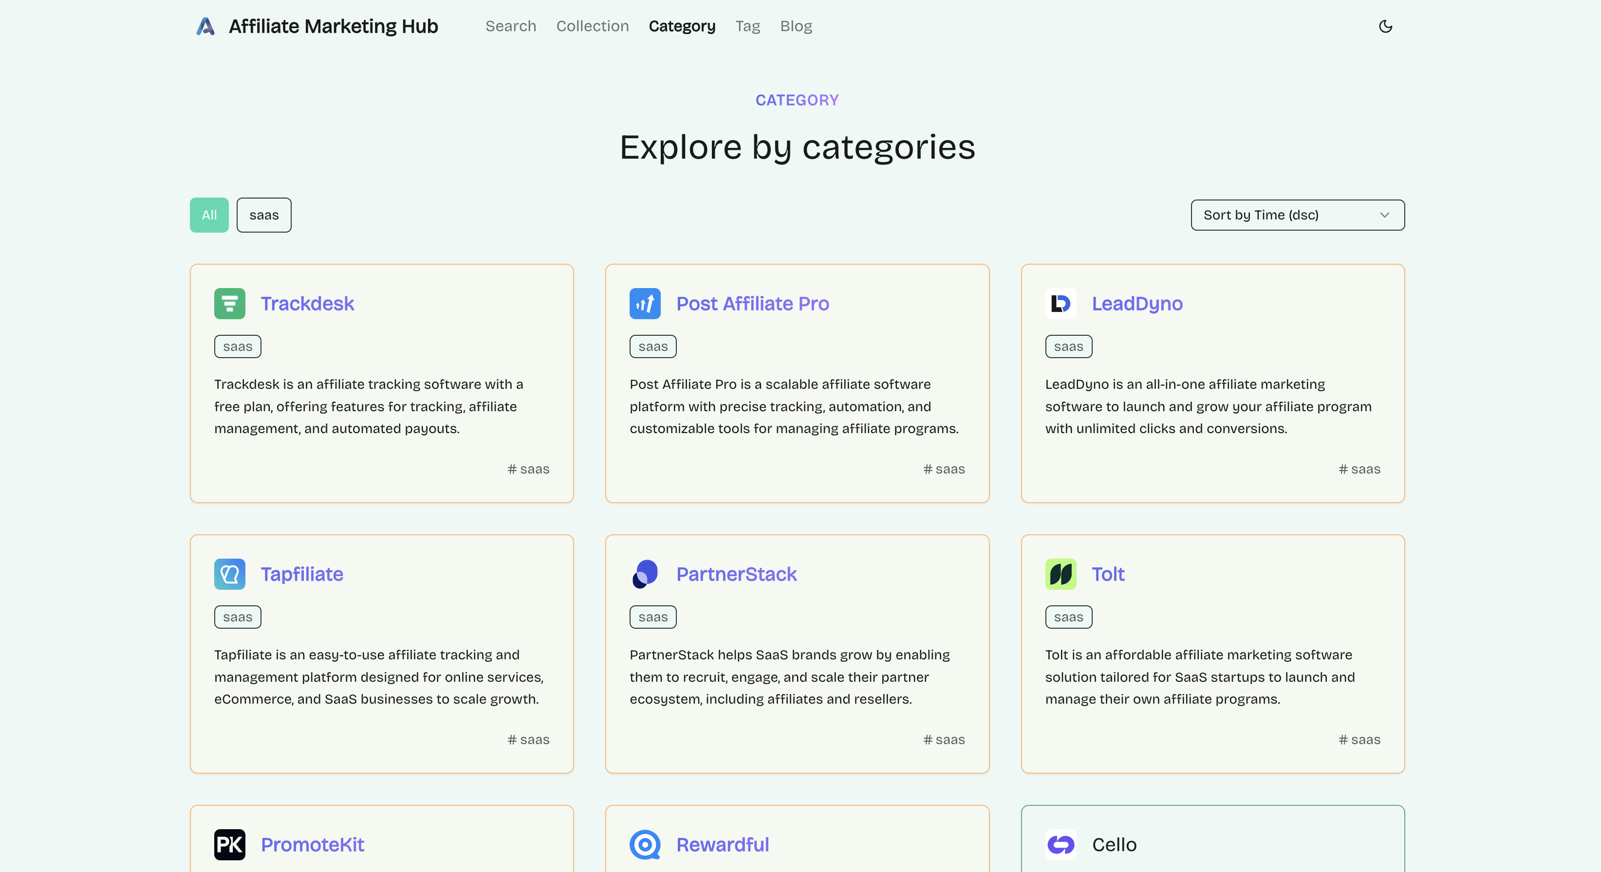This screenshot has height=872, width=1601.
Task: Click the Tapfiliate description text
Action: [379, 677]
